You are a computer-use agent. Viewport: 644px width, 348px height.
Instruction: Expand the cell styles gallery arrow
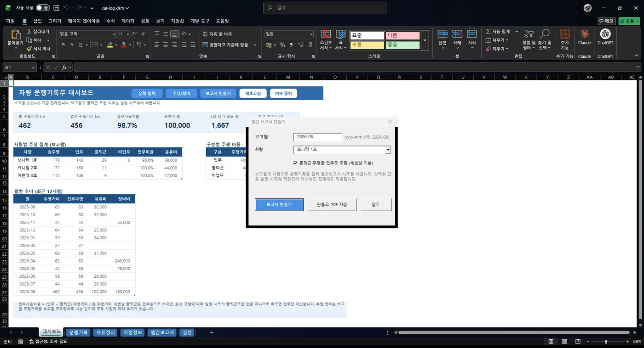tap(425, 40)
